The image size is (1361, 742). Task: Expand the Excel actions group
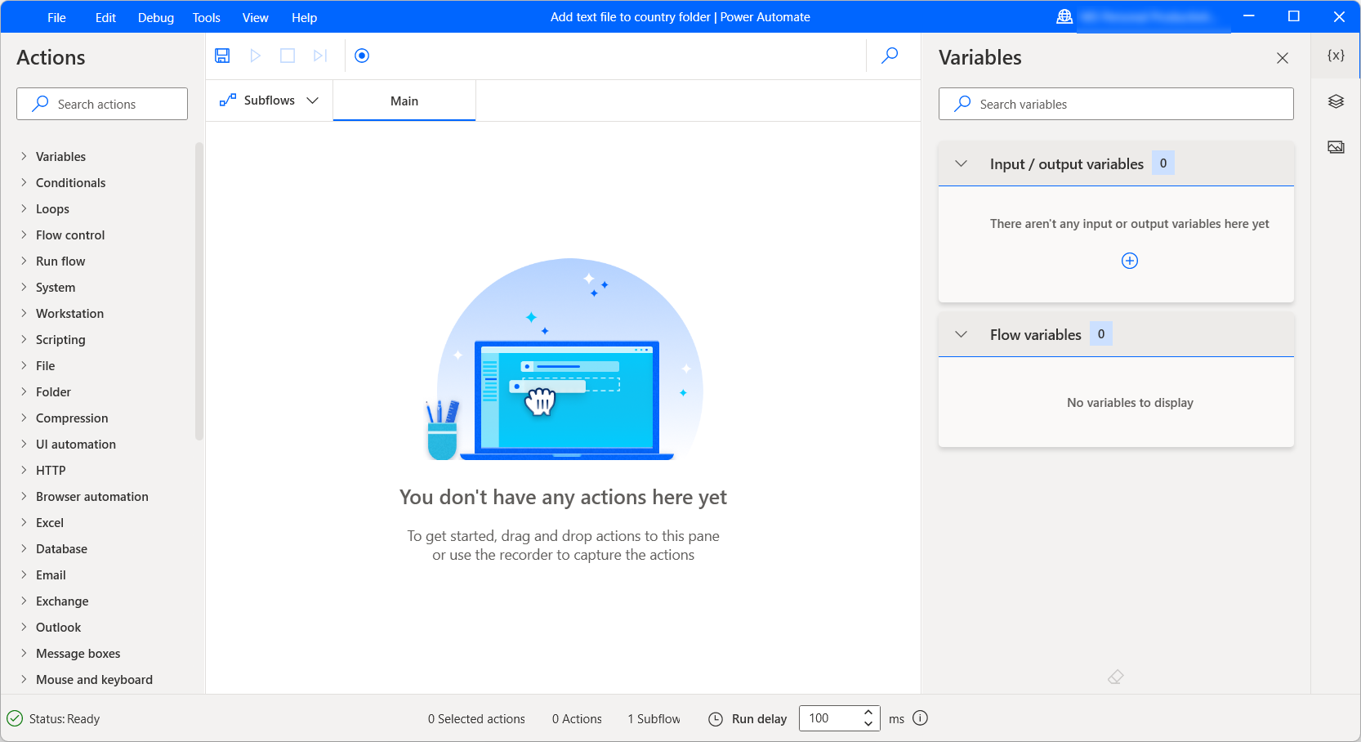[x=50, y=522]
